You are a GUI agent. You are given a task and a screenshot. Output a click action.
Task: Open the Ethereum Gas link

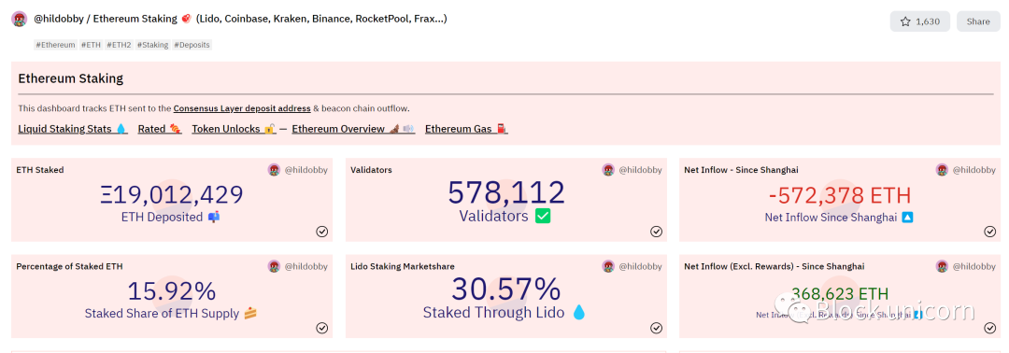[466, 129]
